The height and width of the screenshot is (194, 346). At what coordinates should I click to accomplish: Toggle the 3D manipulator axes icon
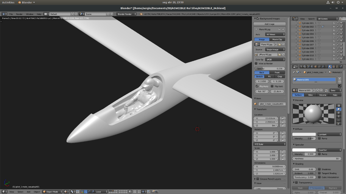(x=82, y=192)
